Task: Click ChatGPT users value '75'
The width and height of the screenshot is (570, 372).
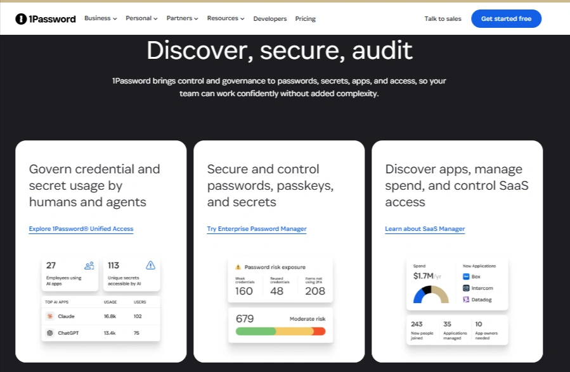Action: [x=136, y=333]
